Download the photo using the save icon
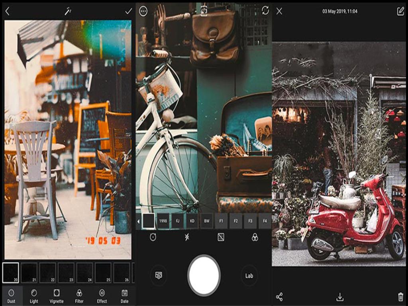Screen dimensions: 408x306 click(x=340, y=297)
